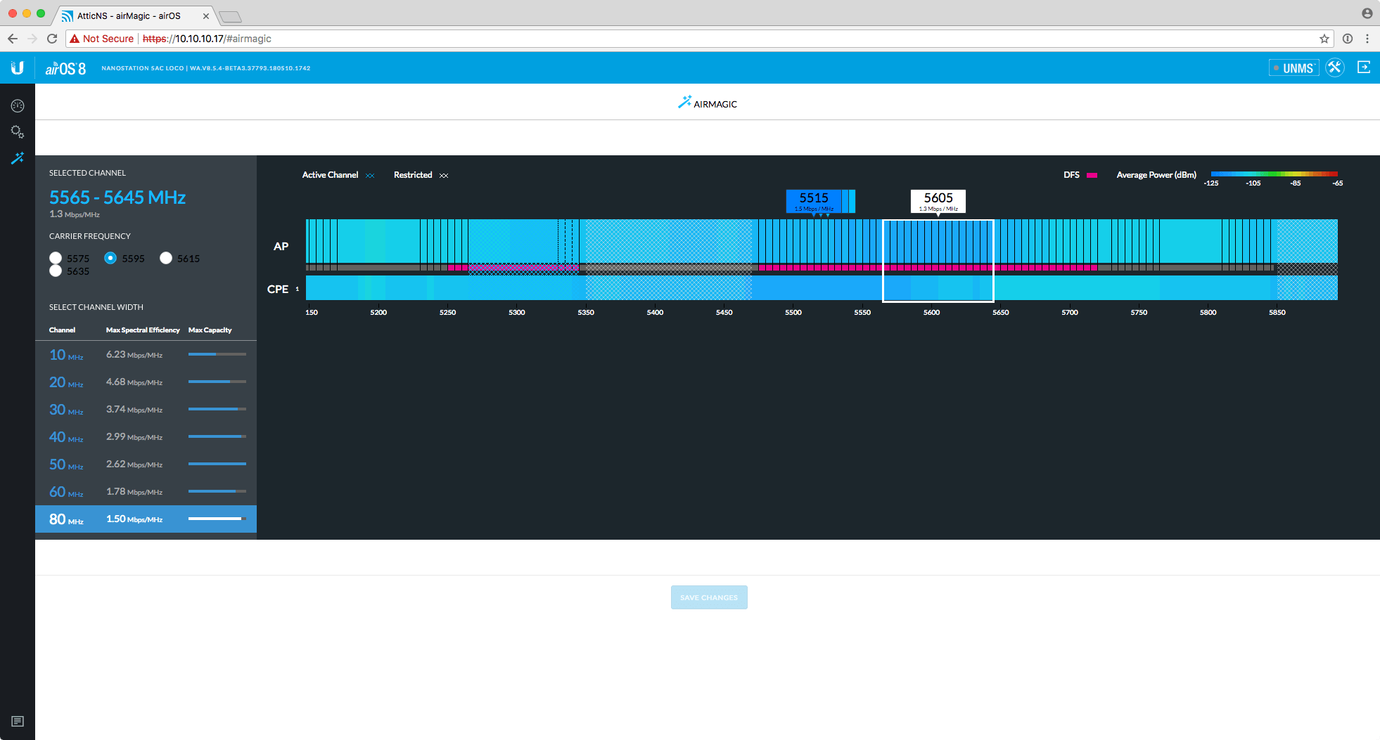Choose the 60 MHz channel width row
This screenshot has height=740, width=1380.
146,492
